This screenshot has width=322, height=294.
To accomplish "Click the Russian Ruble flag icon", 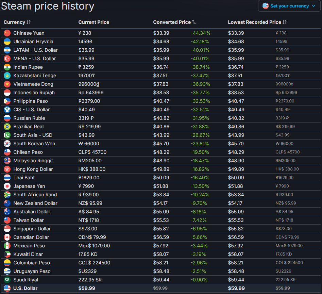I will (7, 118).
